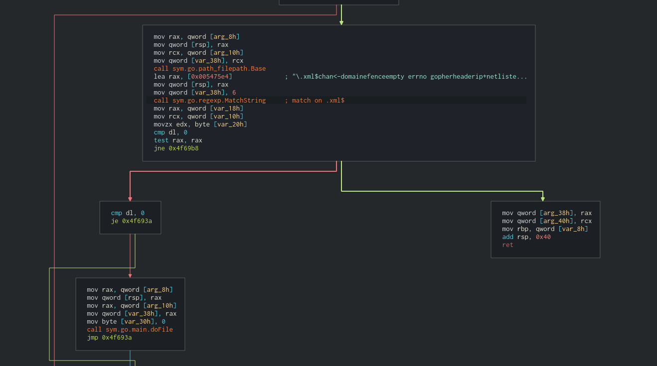Select 'mov rax, qword [arg_10h]' in bottom block
The width and height of the screenshot is (657, 366).
pyautogui.click(x=132, y=306)
